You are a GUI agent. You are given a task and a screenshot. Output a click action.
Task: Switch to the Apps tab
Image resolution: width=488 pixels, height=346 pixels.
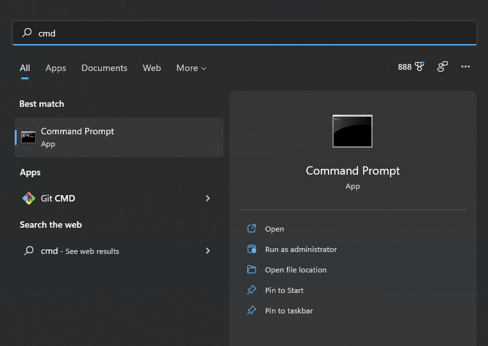click(56, 68)
